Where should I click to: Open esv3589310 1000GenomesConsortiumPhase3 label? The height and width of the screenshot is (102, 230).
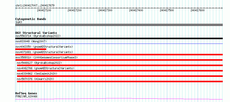47,57
